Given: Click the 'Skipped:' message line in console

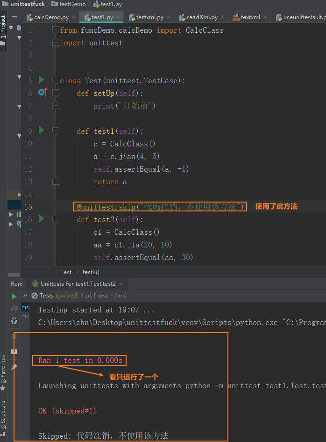Looking at the screenshot, I should coord(103,436).
